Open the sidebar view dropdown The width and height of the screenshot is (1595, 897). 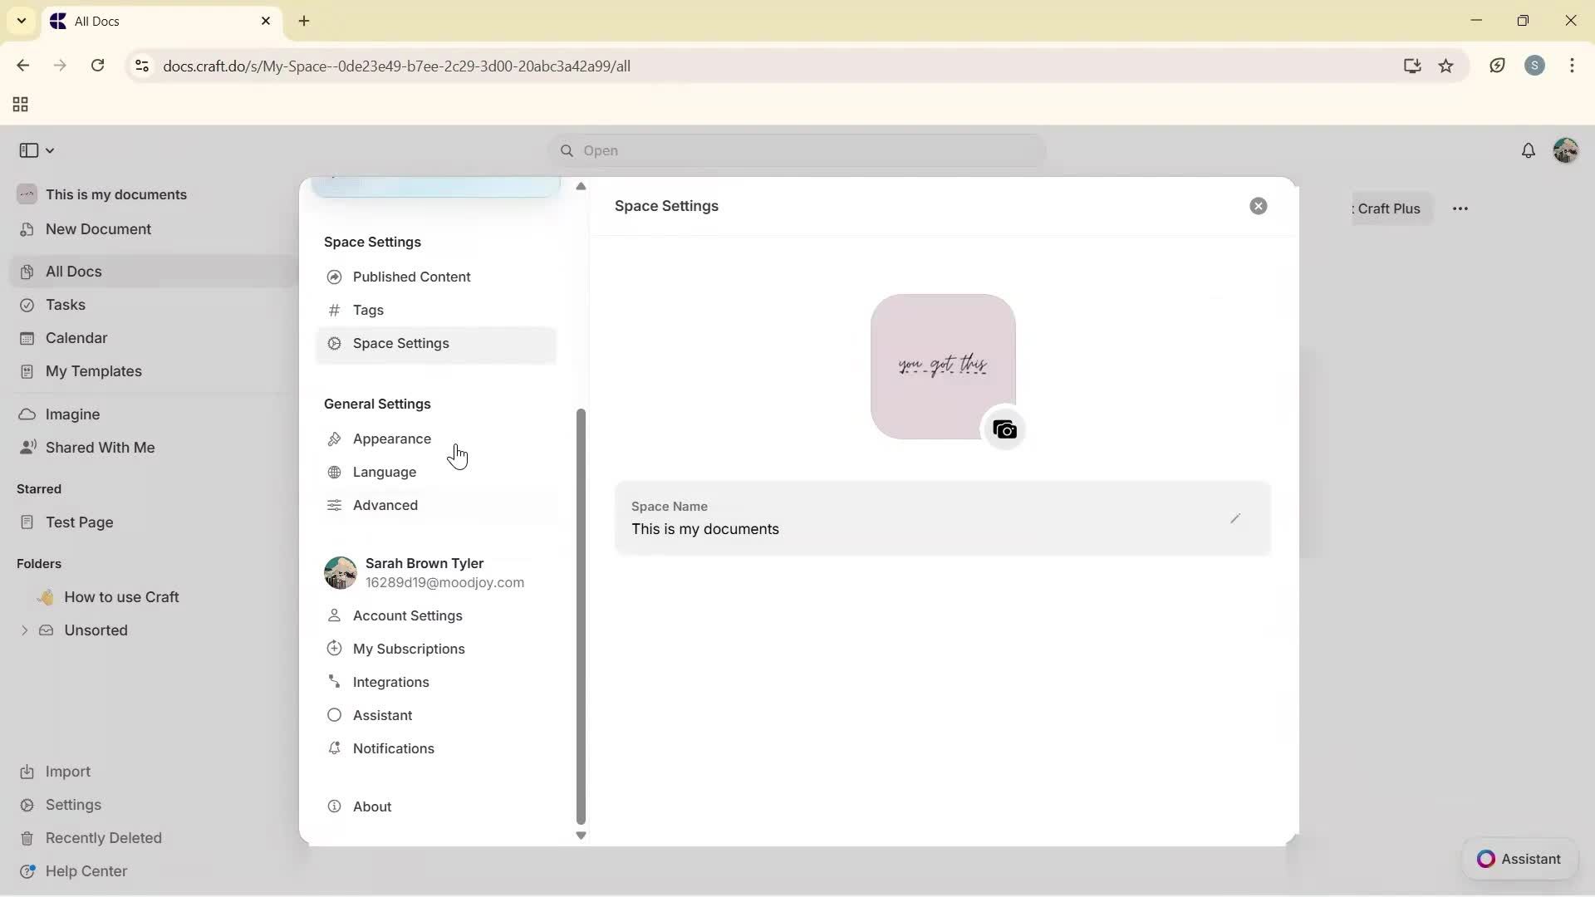click(x=36, y=150)
